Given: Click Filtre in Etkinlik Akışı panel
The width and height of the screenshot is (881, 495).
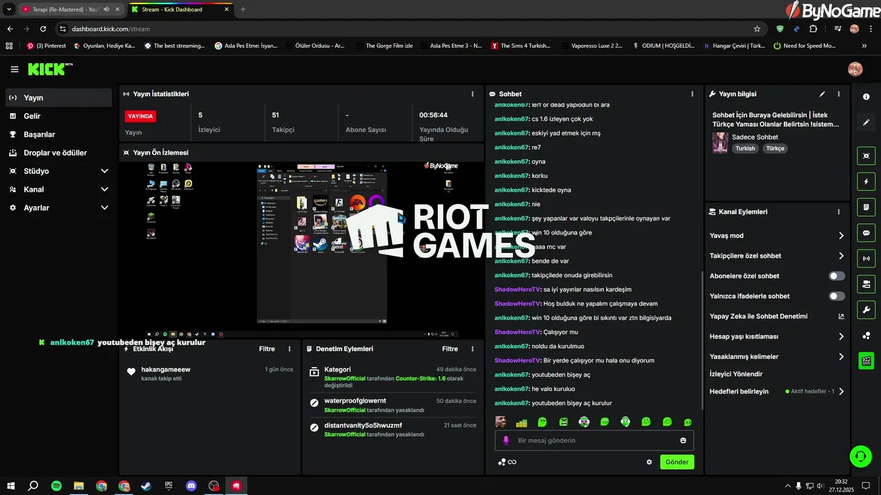Looking at the screenshot, I should pyautogui.click(x=267, y=349).
